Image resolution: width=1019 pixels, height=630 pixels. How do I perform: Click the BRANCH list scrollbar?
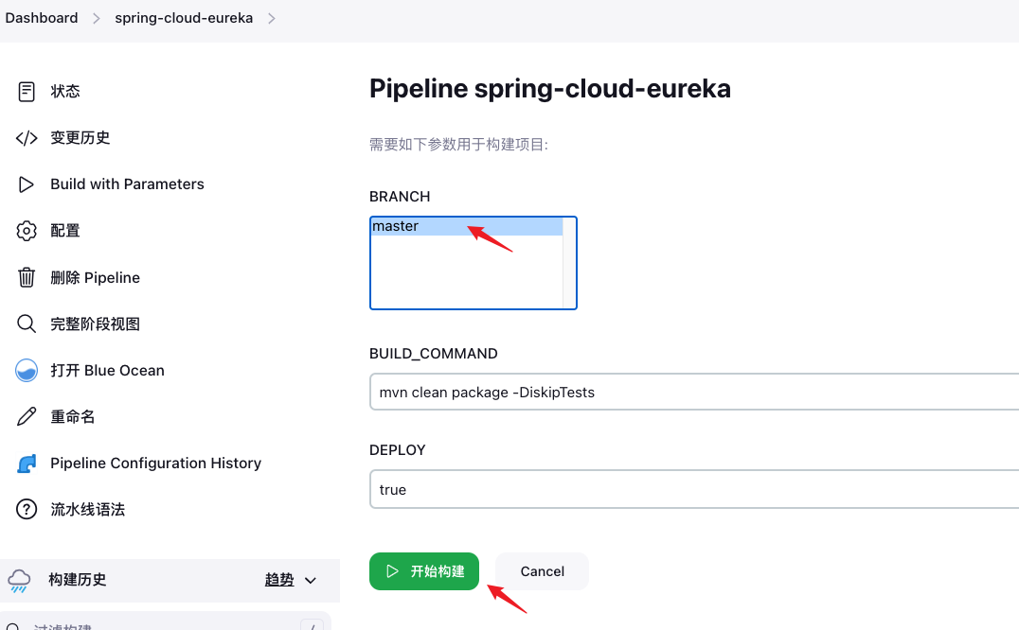click(569, 263)
